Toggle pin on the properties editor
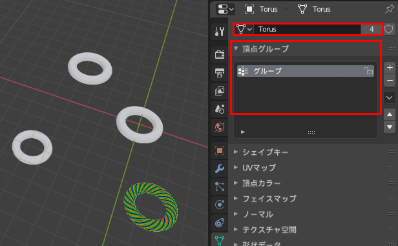Screen dimensions: 398x246 tap(389, 10)
